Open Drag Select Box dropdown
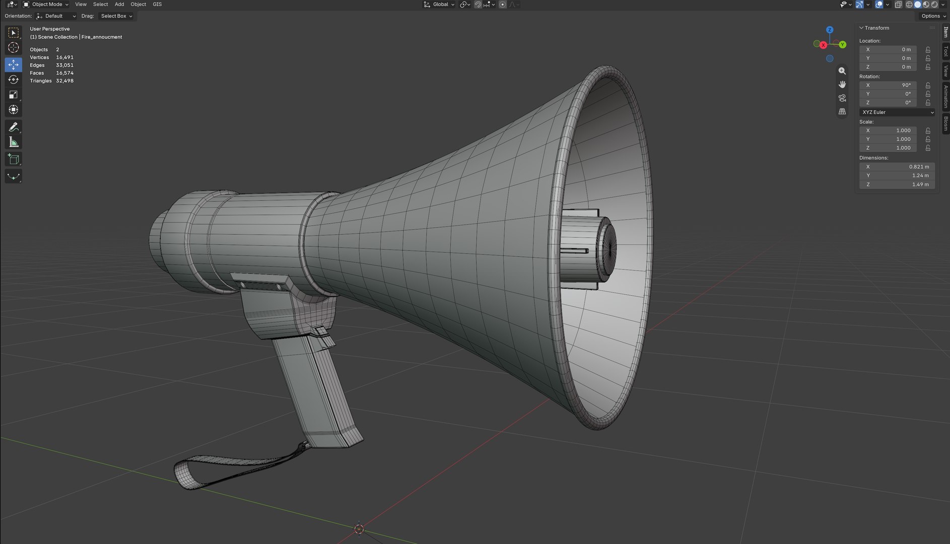This screenshot has height=544, width=950. click(116, 16)
